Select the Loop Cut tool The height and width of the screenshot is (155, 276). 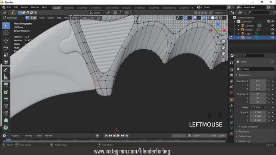(x=6, y=106)
